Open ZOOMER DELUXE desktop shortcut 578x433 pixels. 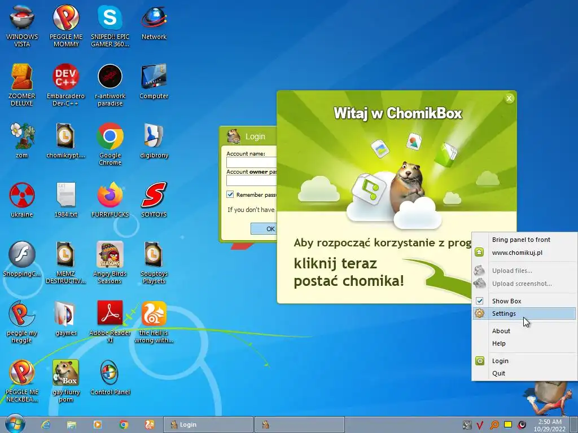tap(22, 85)
